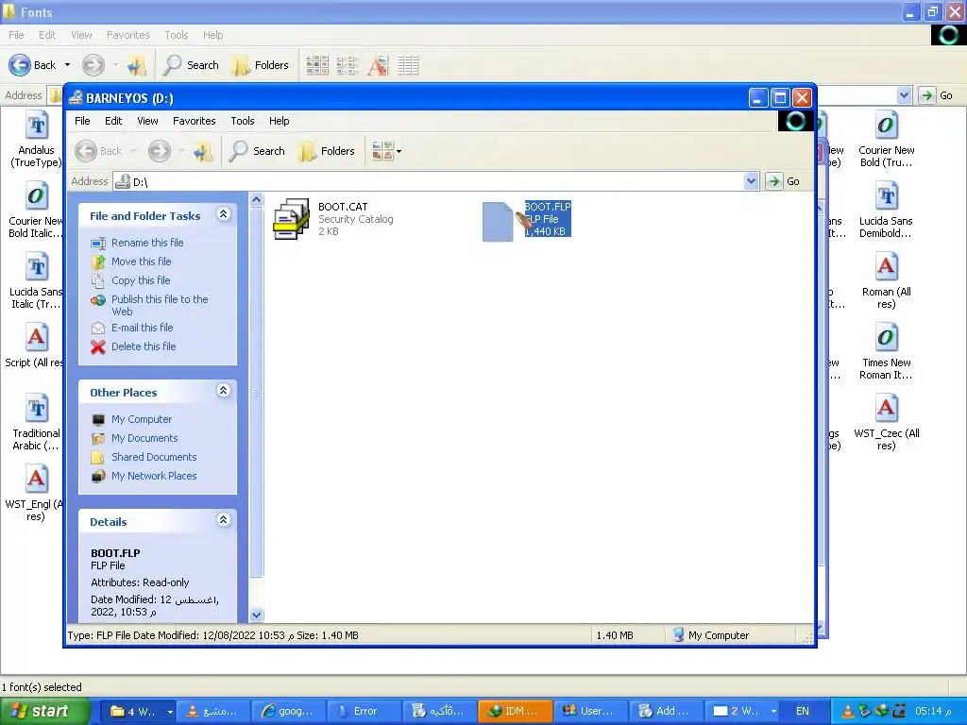Click Delete this file

[144, 346]
